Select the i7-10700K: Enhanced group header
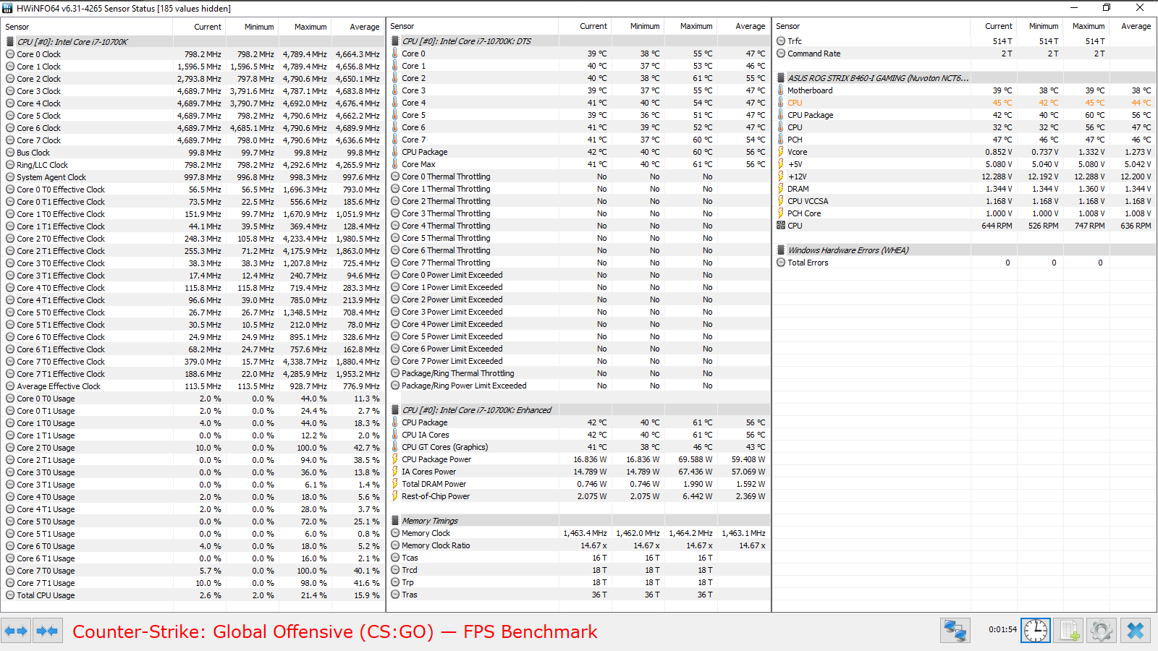 579,410
